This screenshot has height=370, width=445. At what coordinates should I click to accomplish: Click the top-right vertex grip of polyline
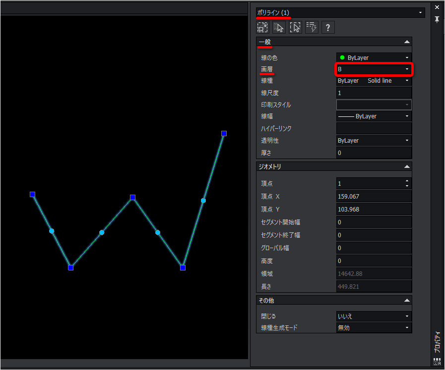[224, 133]
